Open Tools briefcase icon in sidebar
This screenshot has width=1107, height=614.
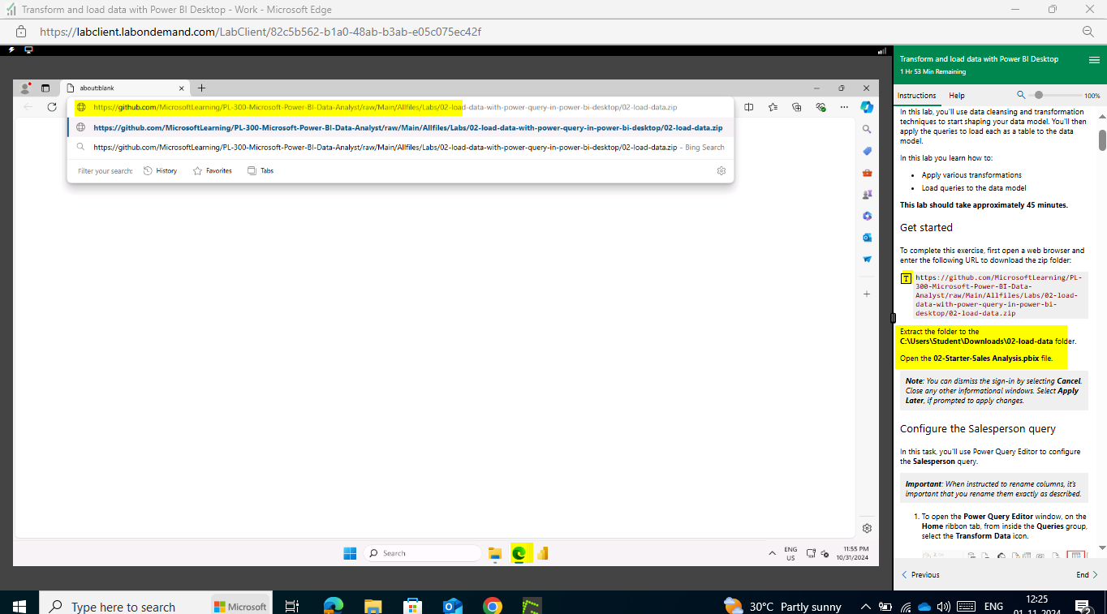pos(867,173)
